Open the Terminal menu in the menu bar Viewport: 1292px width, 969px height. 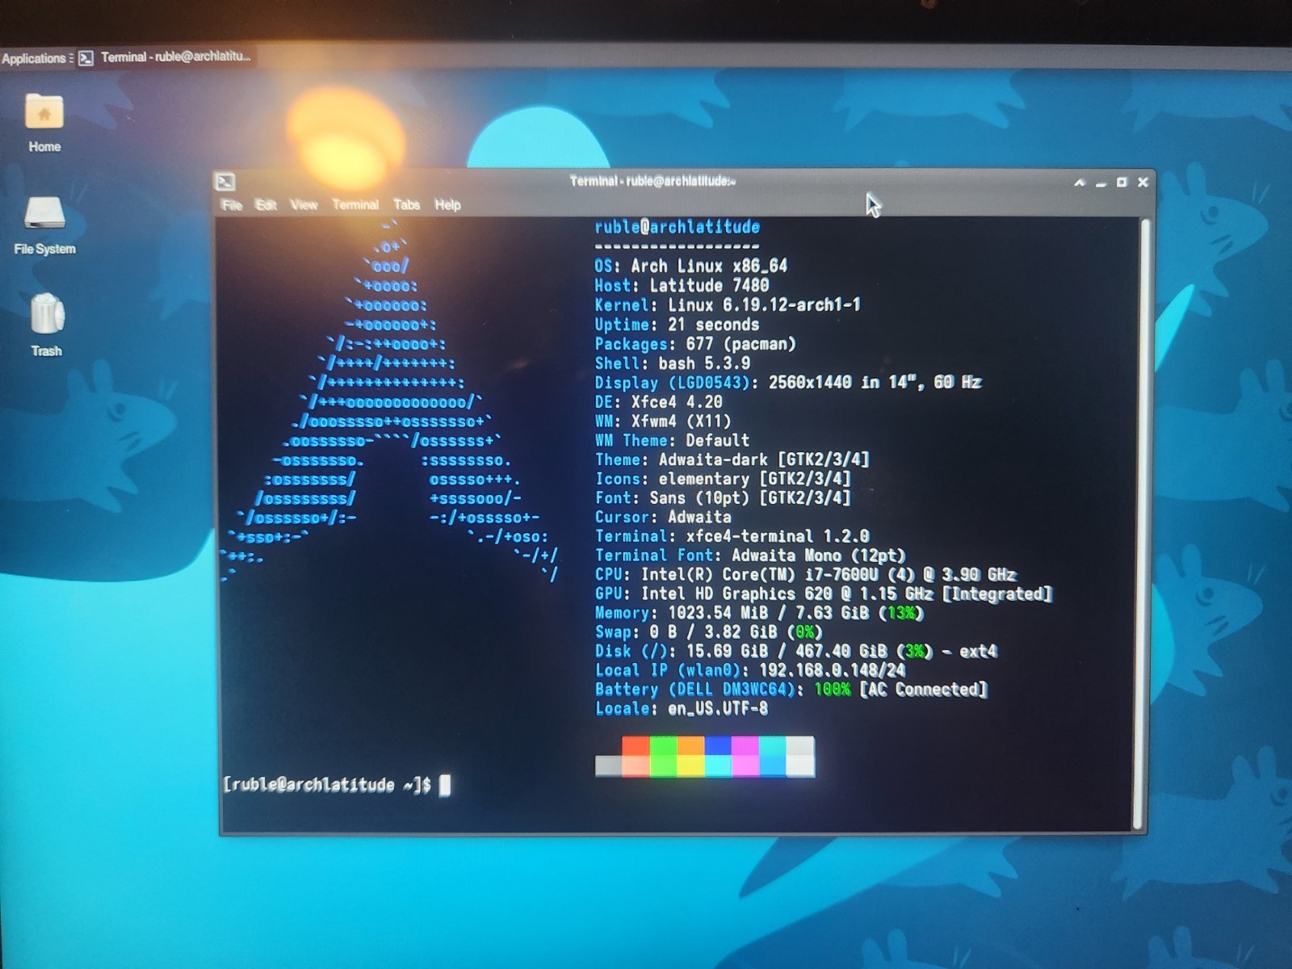pyautogui.click(x=355, y=205)
